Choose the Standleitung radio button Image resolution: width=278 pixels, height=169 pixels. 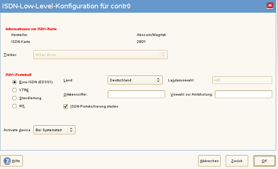click(x=15, y=98)
